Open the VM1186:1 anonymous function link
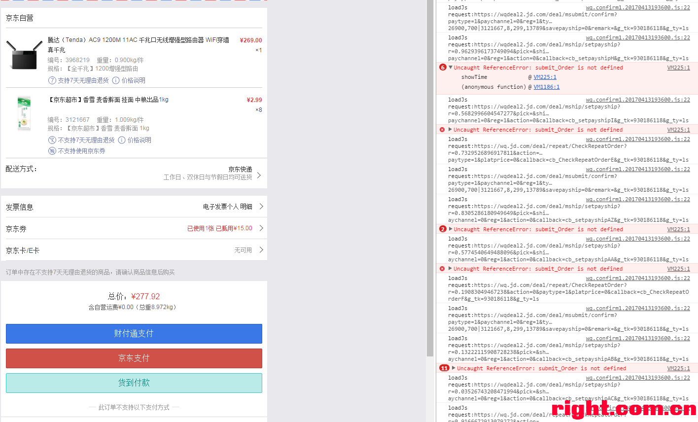The width and height of the screenshot is (698, 422). click(x=546, y=87)
